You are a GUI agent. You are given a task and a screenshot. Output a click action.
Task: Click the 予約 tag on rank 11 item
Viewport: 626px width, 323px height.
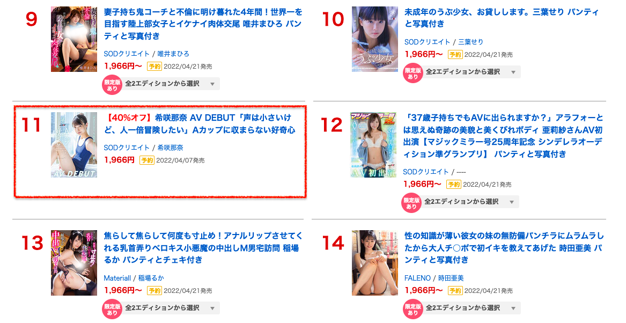coord(147,160)
